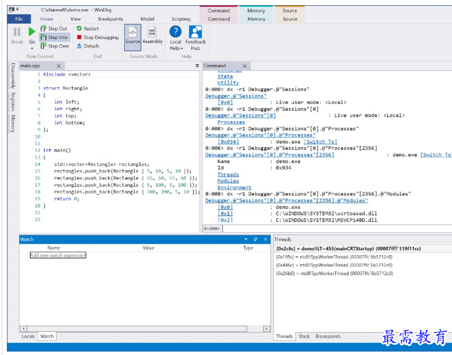Switch to the Stack tab
The image size is (452, 355).
tap(304, 336)
